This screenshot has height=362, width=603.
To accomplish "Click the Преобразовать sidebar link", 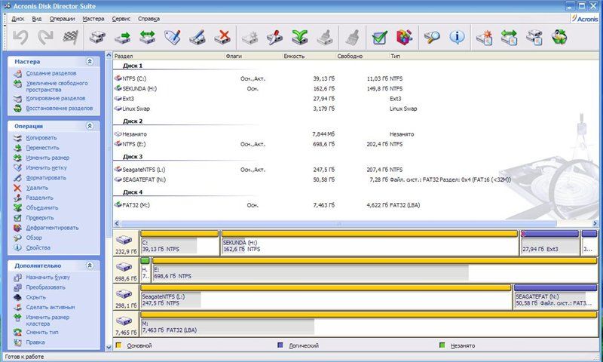I will [x=45, y=287].
